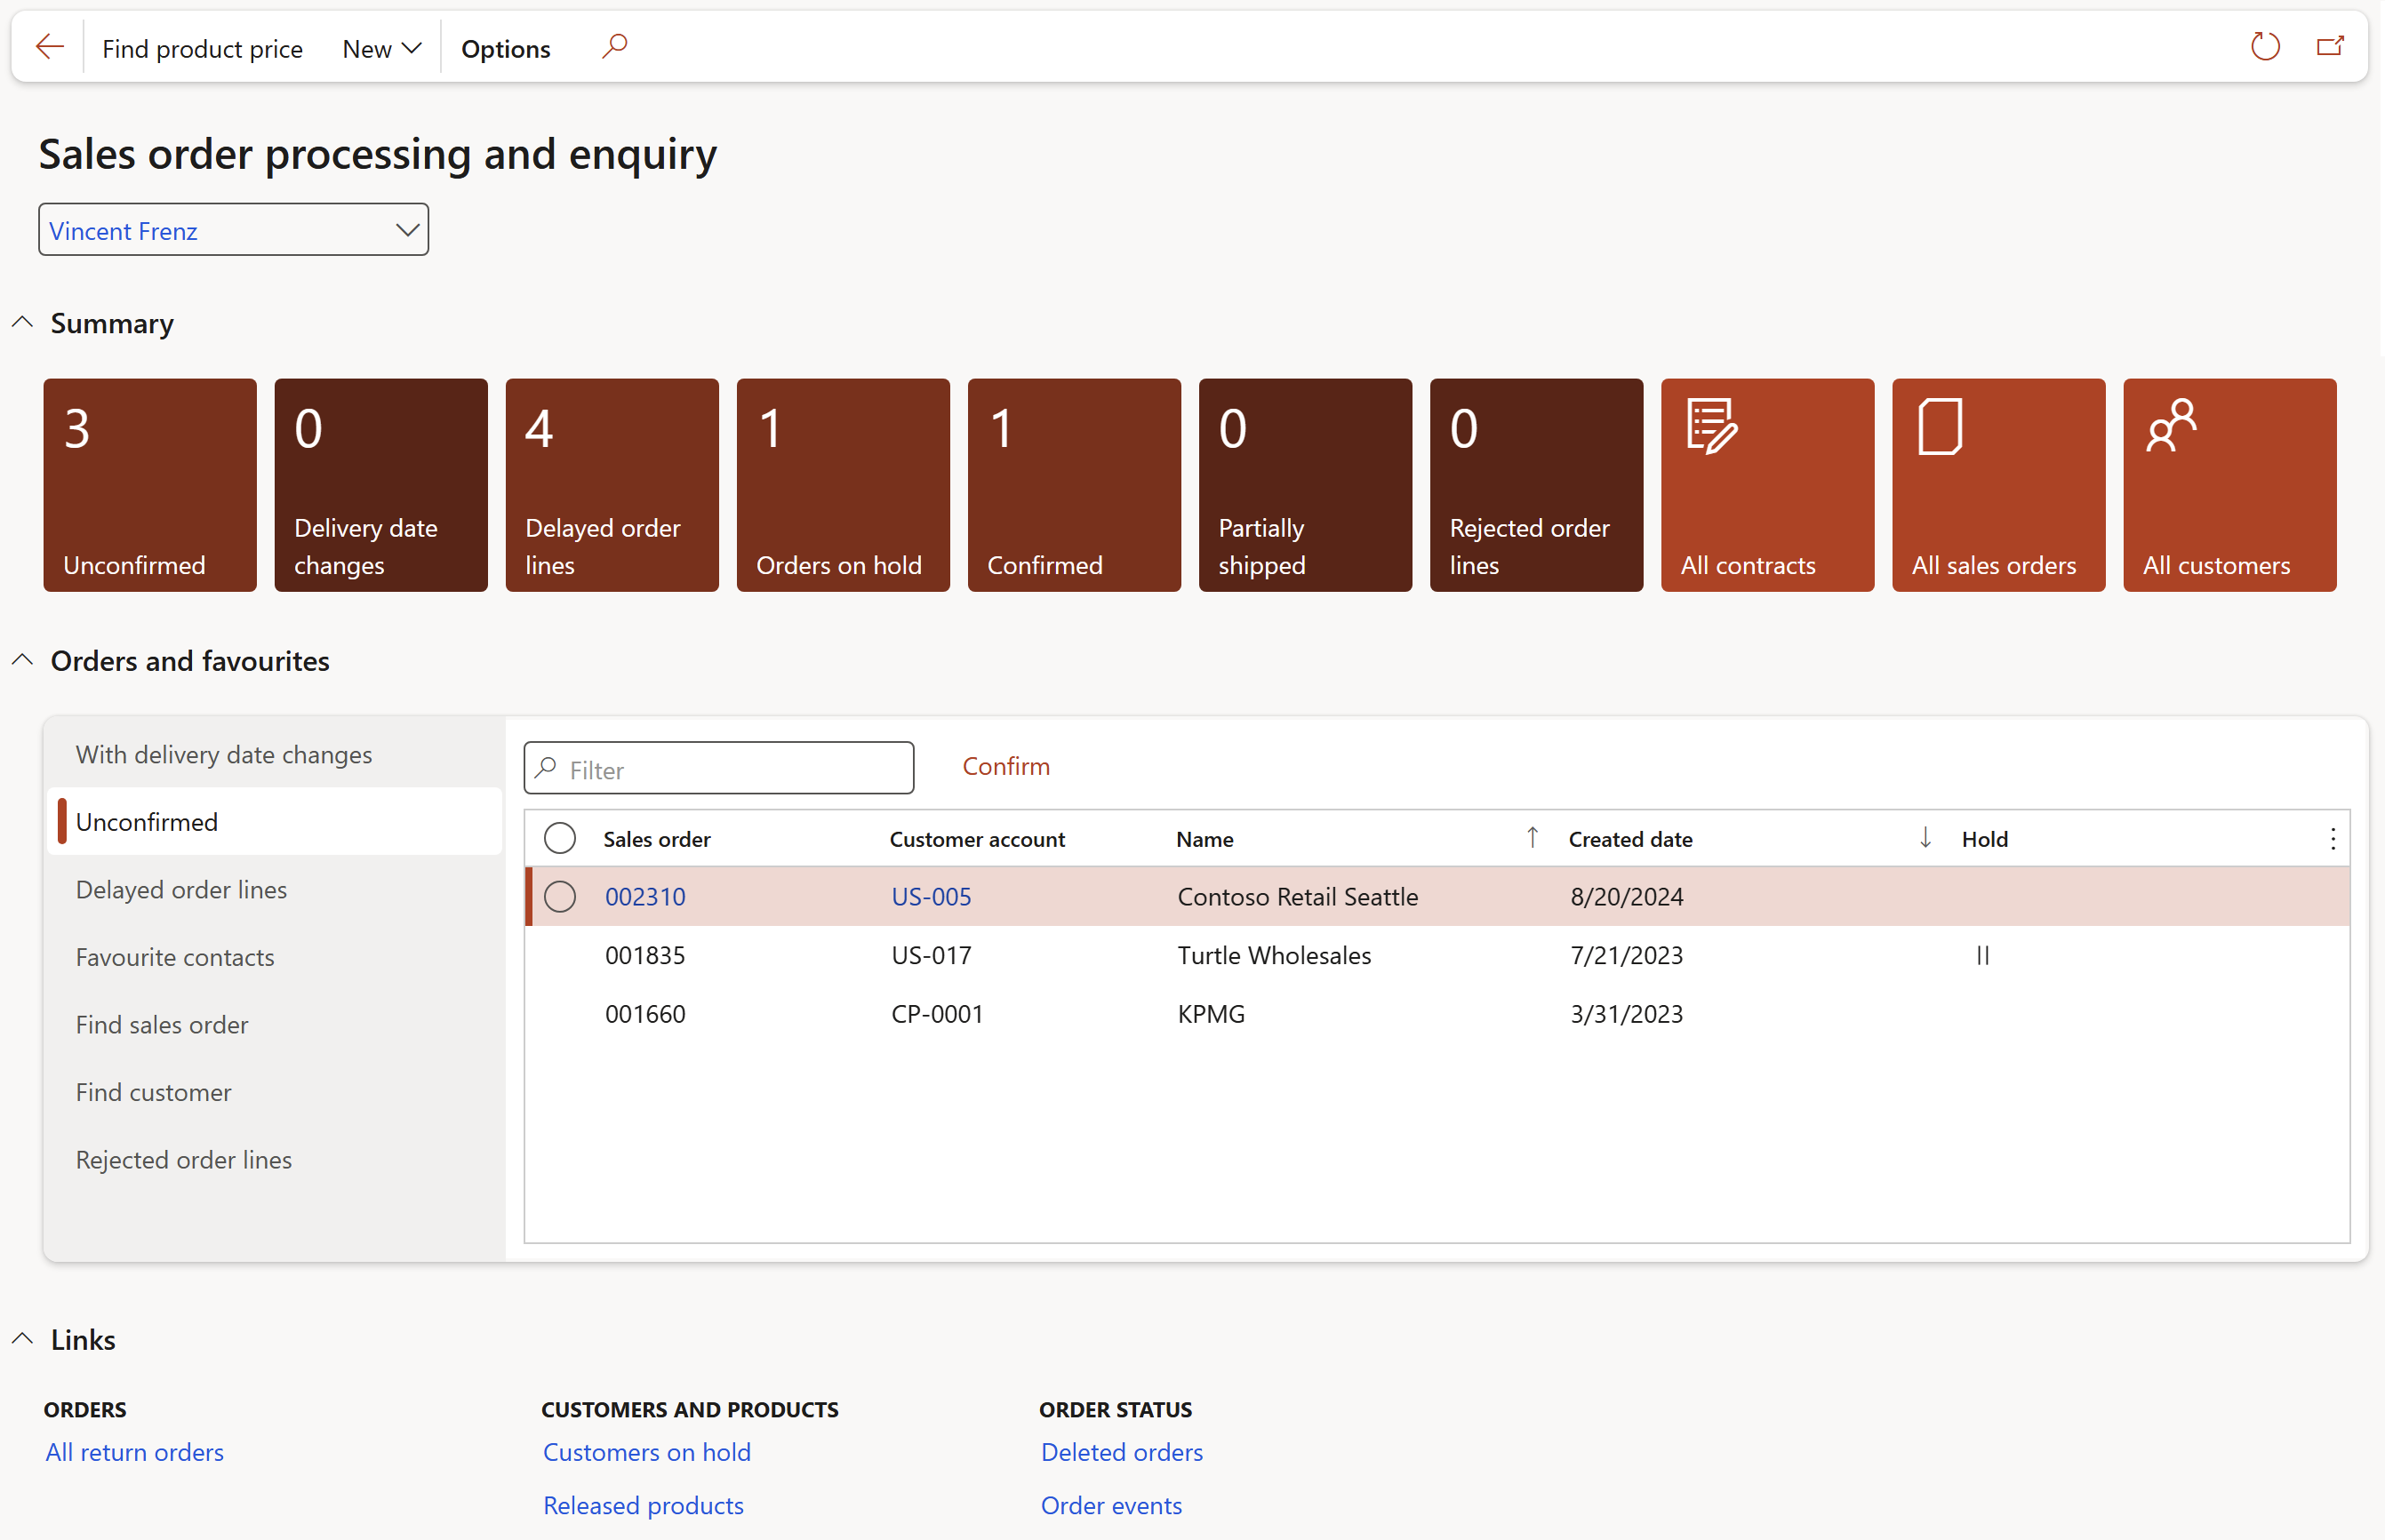Click the refresh page icon

[2264, 46]
